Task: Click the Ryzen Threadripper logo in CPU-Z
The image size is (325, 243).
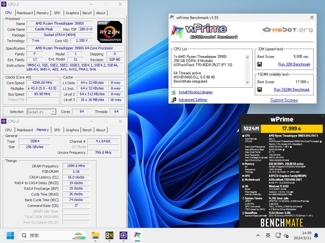Action: 109,32
